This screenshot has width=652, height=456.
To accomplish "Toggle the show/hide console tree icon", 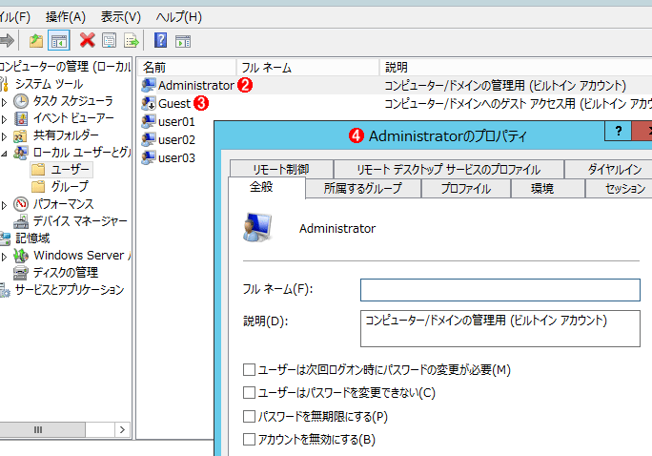I will pos(59,40).
